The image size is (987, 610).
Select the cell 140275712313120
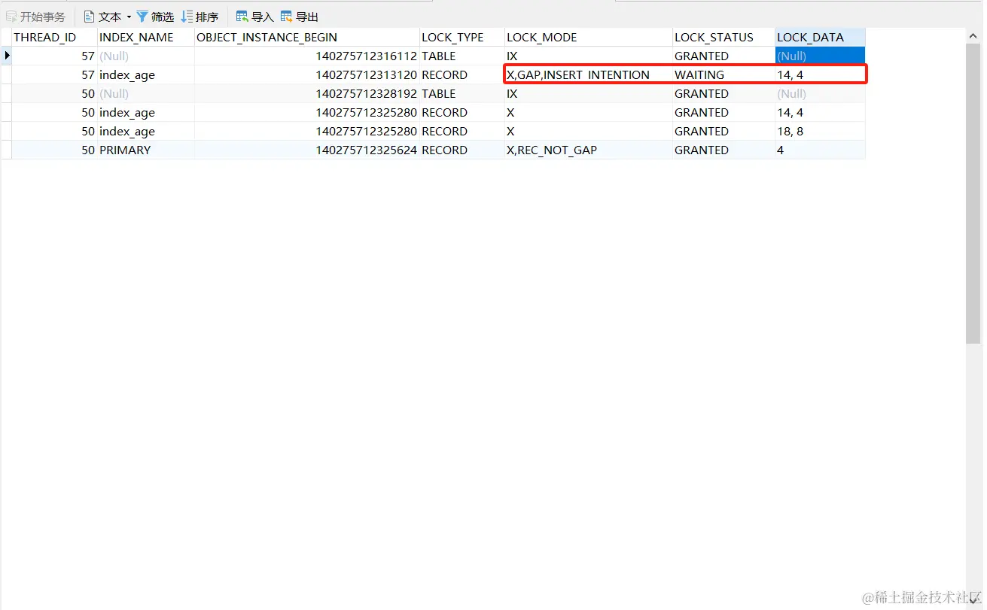[307, 74]
